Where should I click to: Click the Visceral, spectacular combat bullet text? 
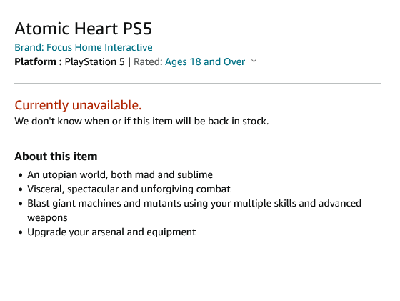[x=129, y=189]
